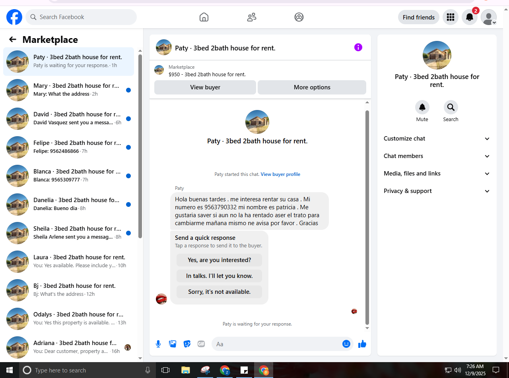Choose a GIF with the GIF icon
Viewport: 509px width, 378px height.
(201, 344)
